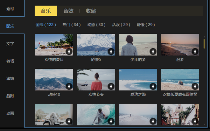This screenshot has width=210, height=131.
Task: Download the 舒缓5 music track
Action: (111, 51)
